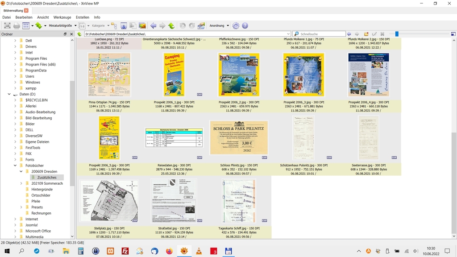Toggle fullscreen view using the first toolbar icon
This screenshot has height=257, width=457.
7,26
